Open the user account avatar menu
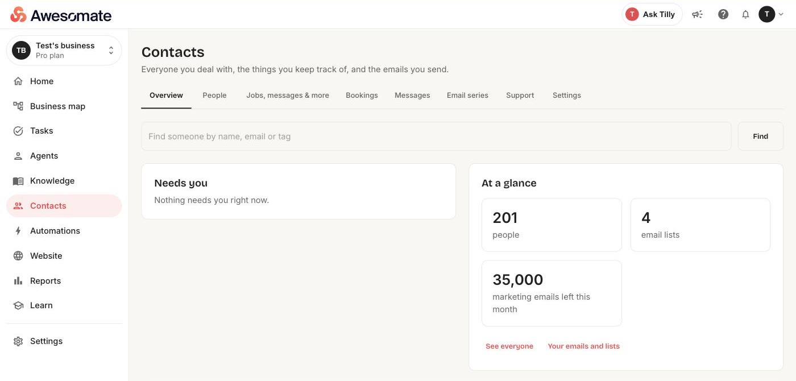 (x=771, y=15)
